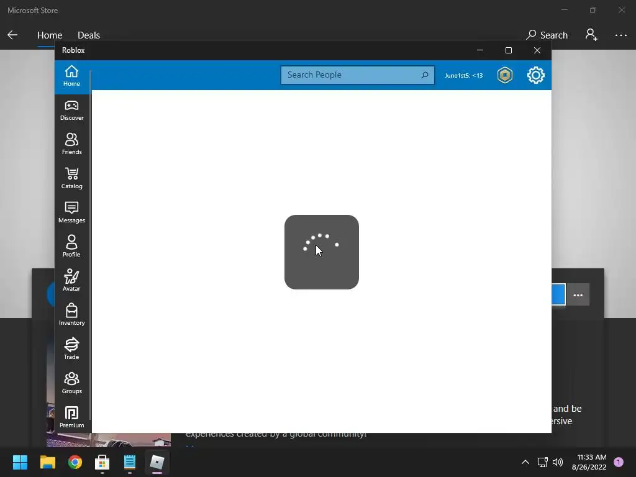Open Groups in Roblox sidebar
636x477 pixels.
click(72, 383)
